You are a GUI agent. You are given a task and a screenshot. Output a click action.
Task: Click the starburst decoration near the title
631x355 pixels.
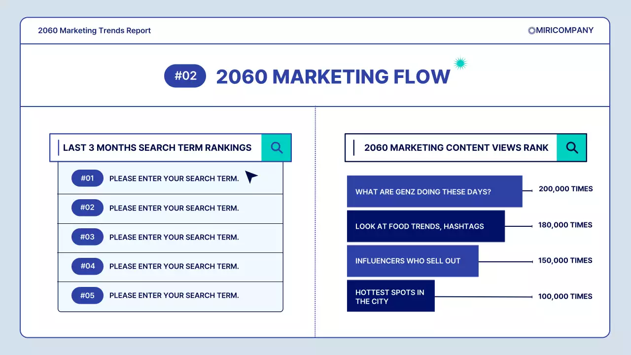pyautogui.click(x=460, y=63)
